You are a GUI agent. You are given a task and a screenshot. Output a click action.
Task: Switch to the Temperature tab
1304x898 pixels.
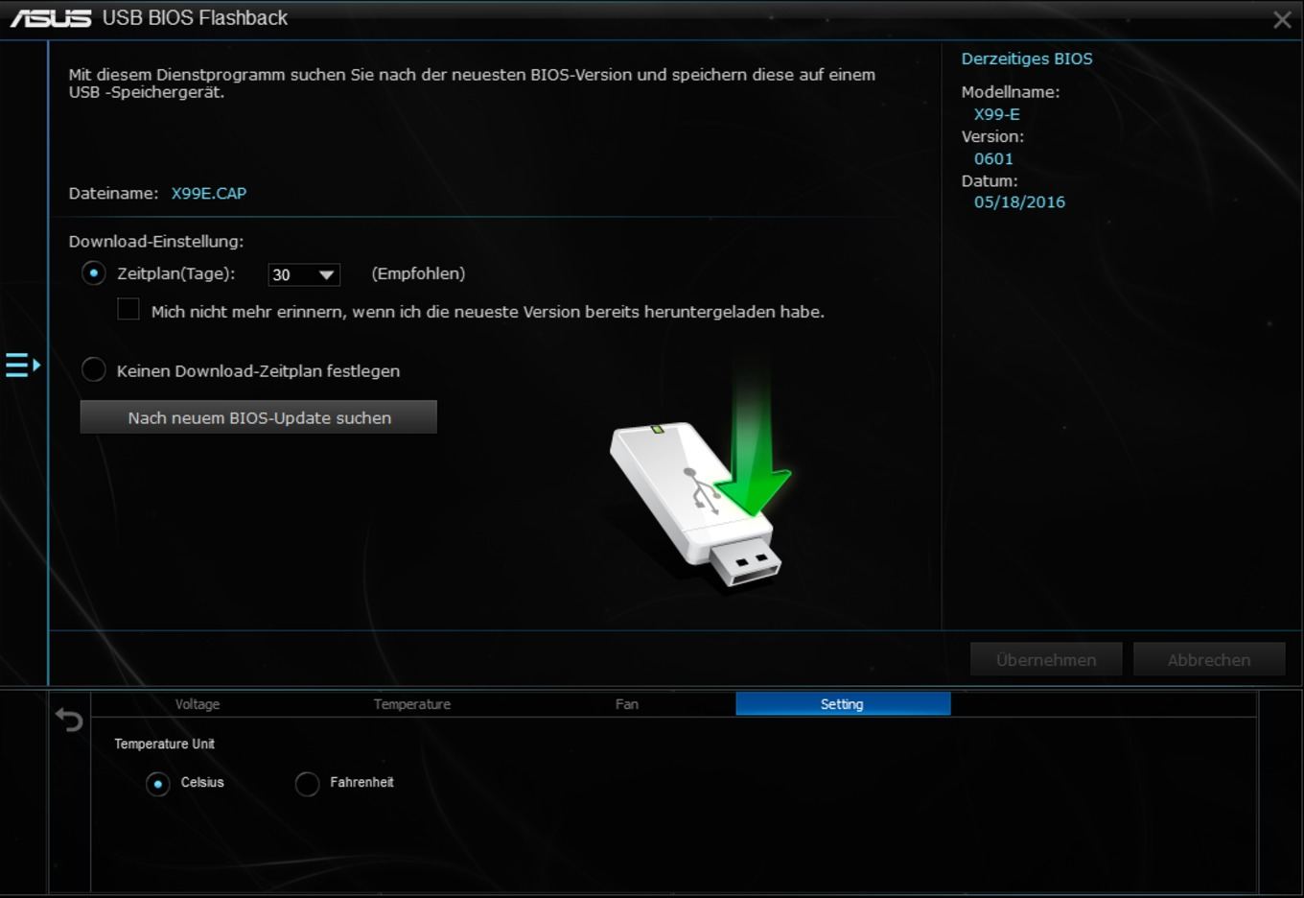click(412, 704)
